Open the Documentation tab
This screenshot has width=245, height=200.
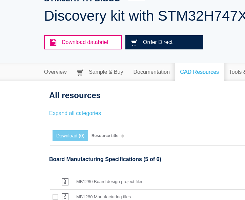(151, 72)
